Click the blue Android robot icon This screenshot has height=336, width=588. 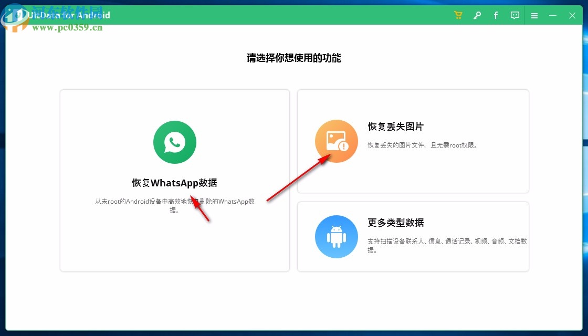(x=337, y=237)
